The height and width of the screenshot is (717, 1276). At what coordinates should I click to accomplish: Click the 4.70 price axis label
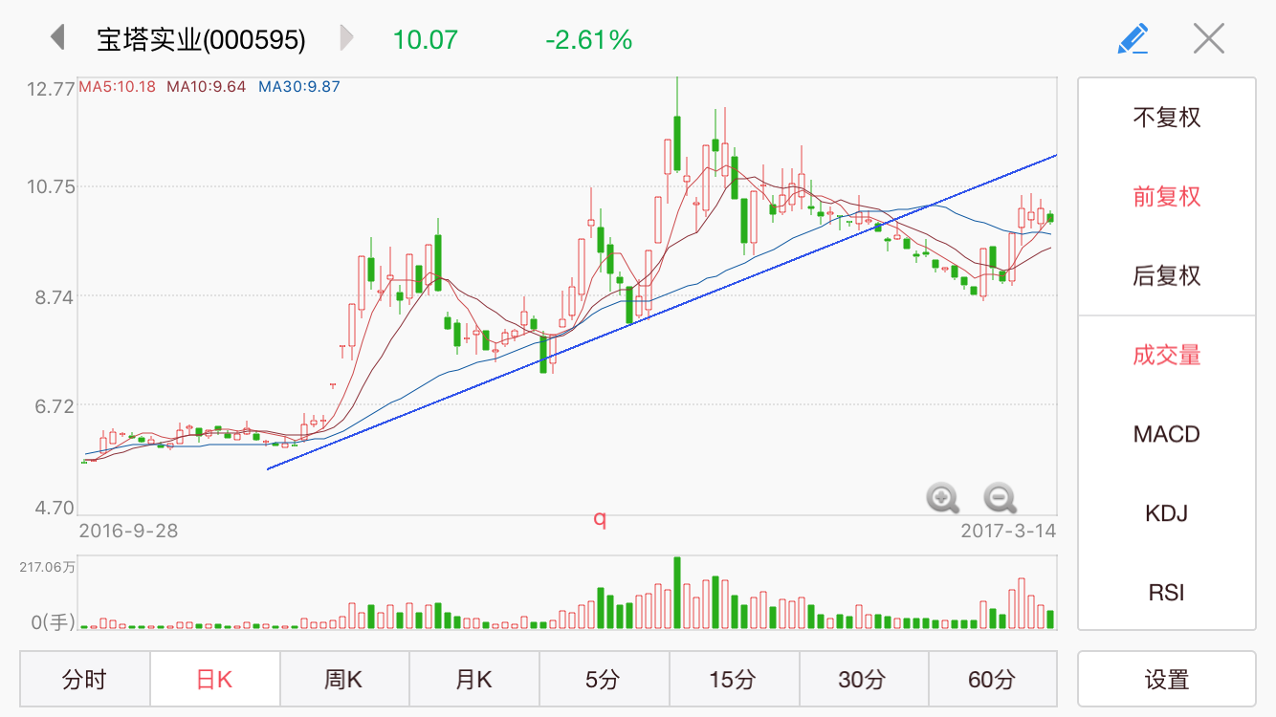pyautogui.click(x=55, y=508)
